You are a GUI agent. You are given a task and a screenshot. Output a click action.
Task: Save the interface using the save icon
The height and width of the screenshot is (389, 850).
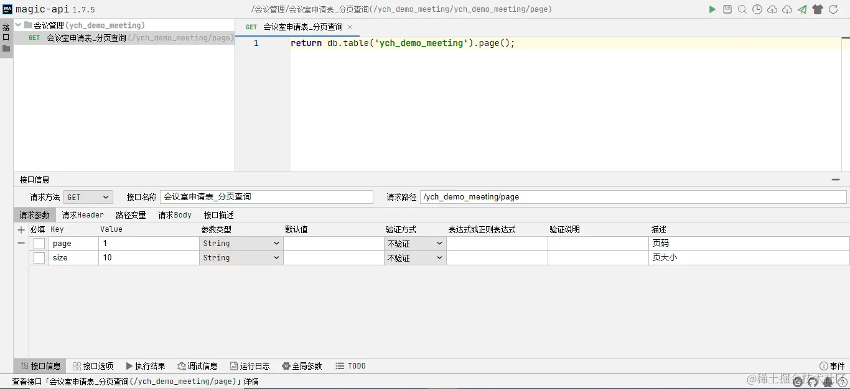(727, 9)
